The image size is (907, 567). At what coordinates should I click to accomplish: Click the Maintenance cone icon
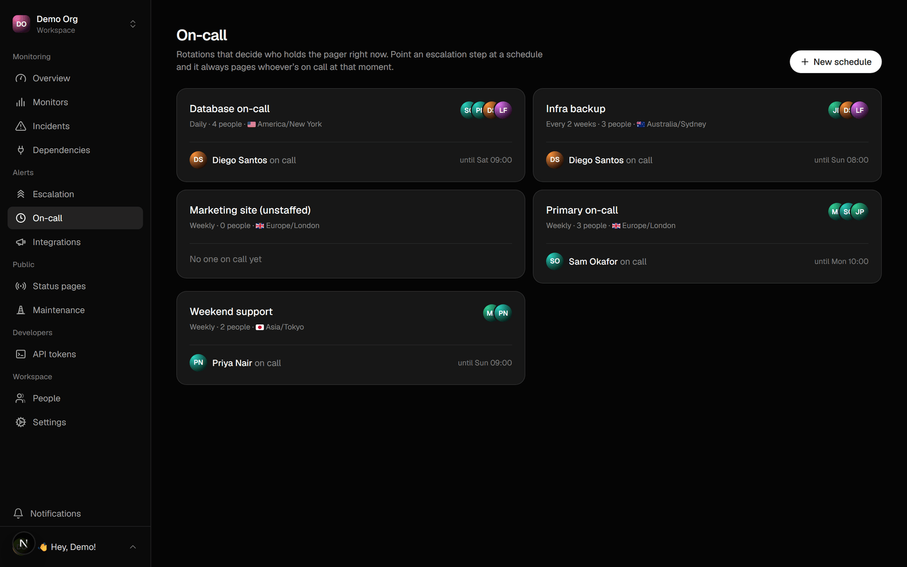point(21,310)
